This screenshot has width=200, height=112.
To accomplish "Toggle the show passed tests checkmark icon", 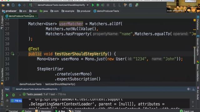I will click(x=13, y=95).
